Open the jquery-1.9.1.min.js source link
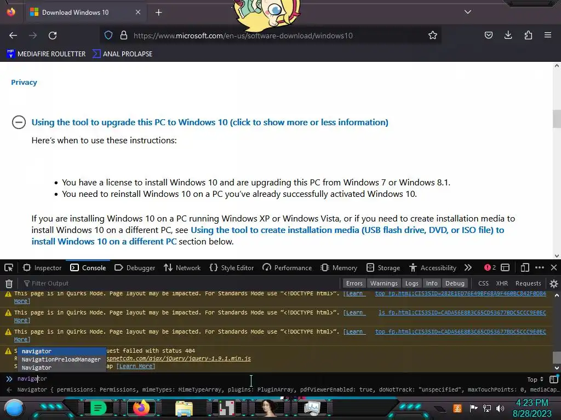This screenshot has height=420, width=561. 179,359
